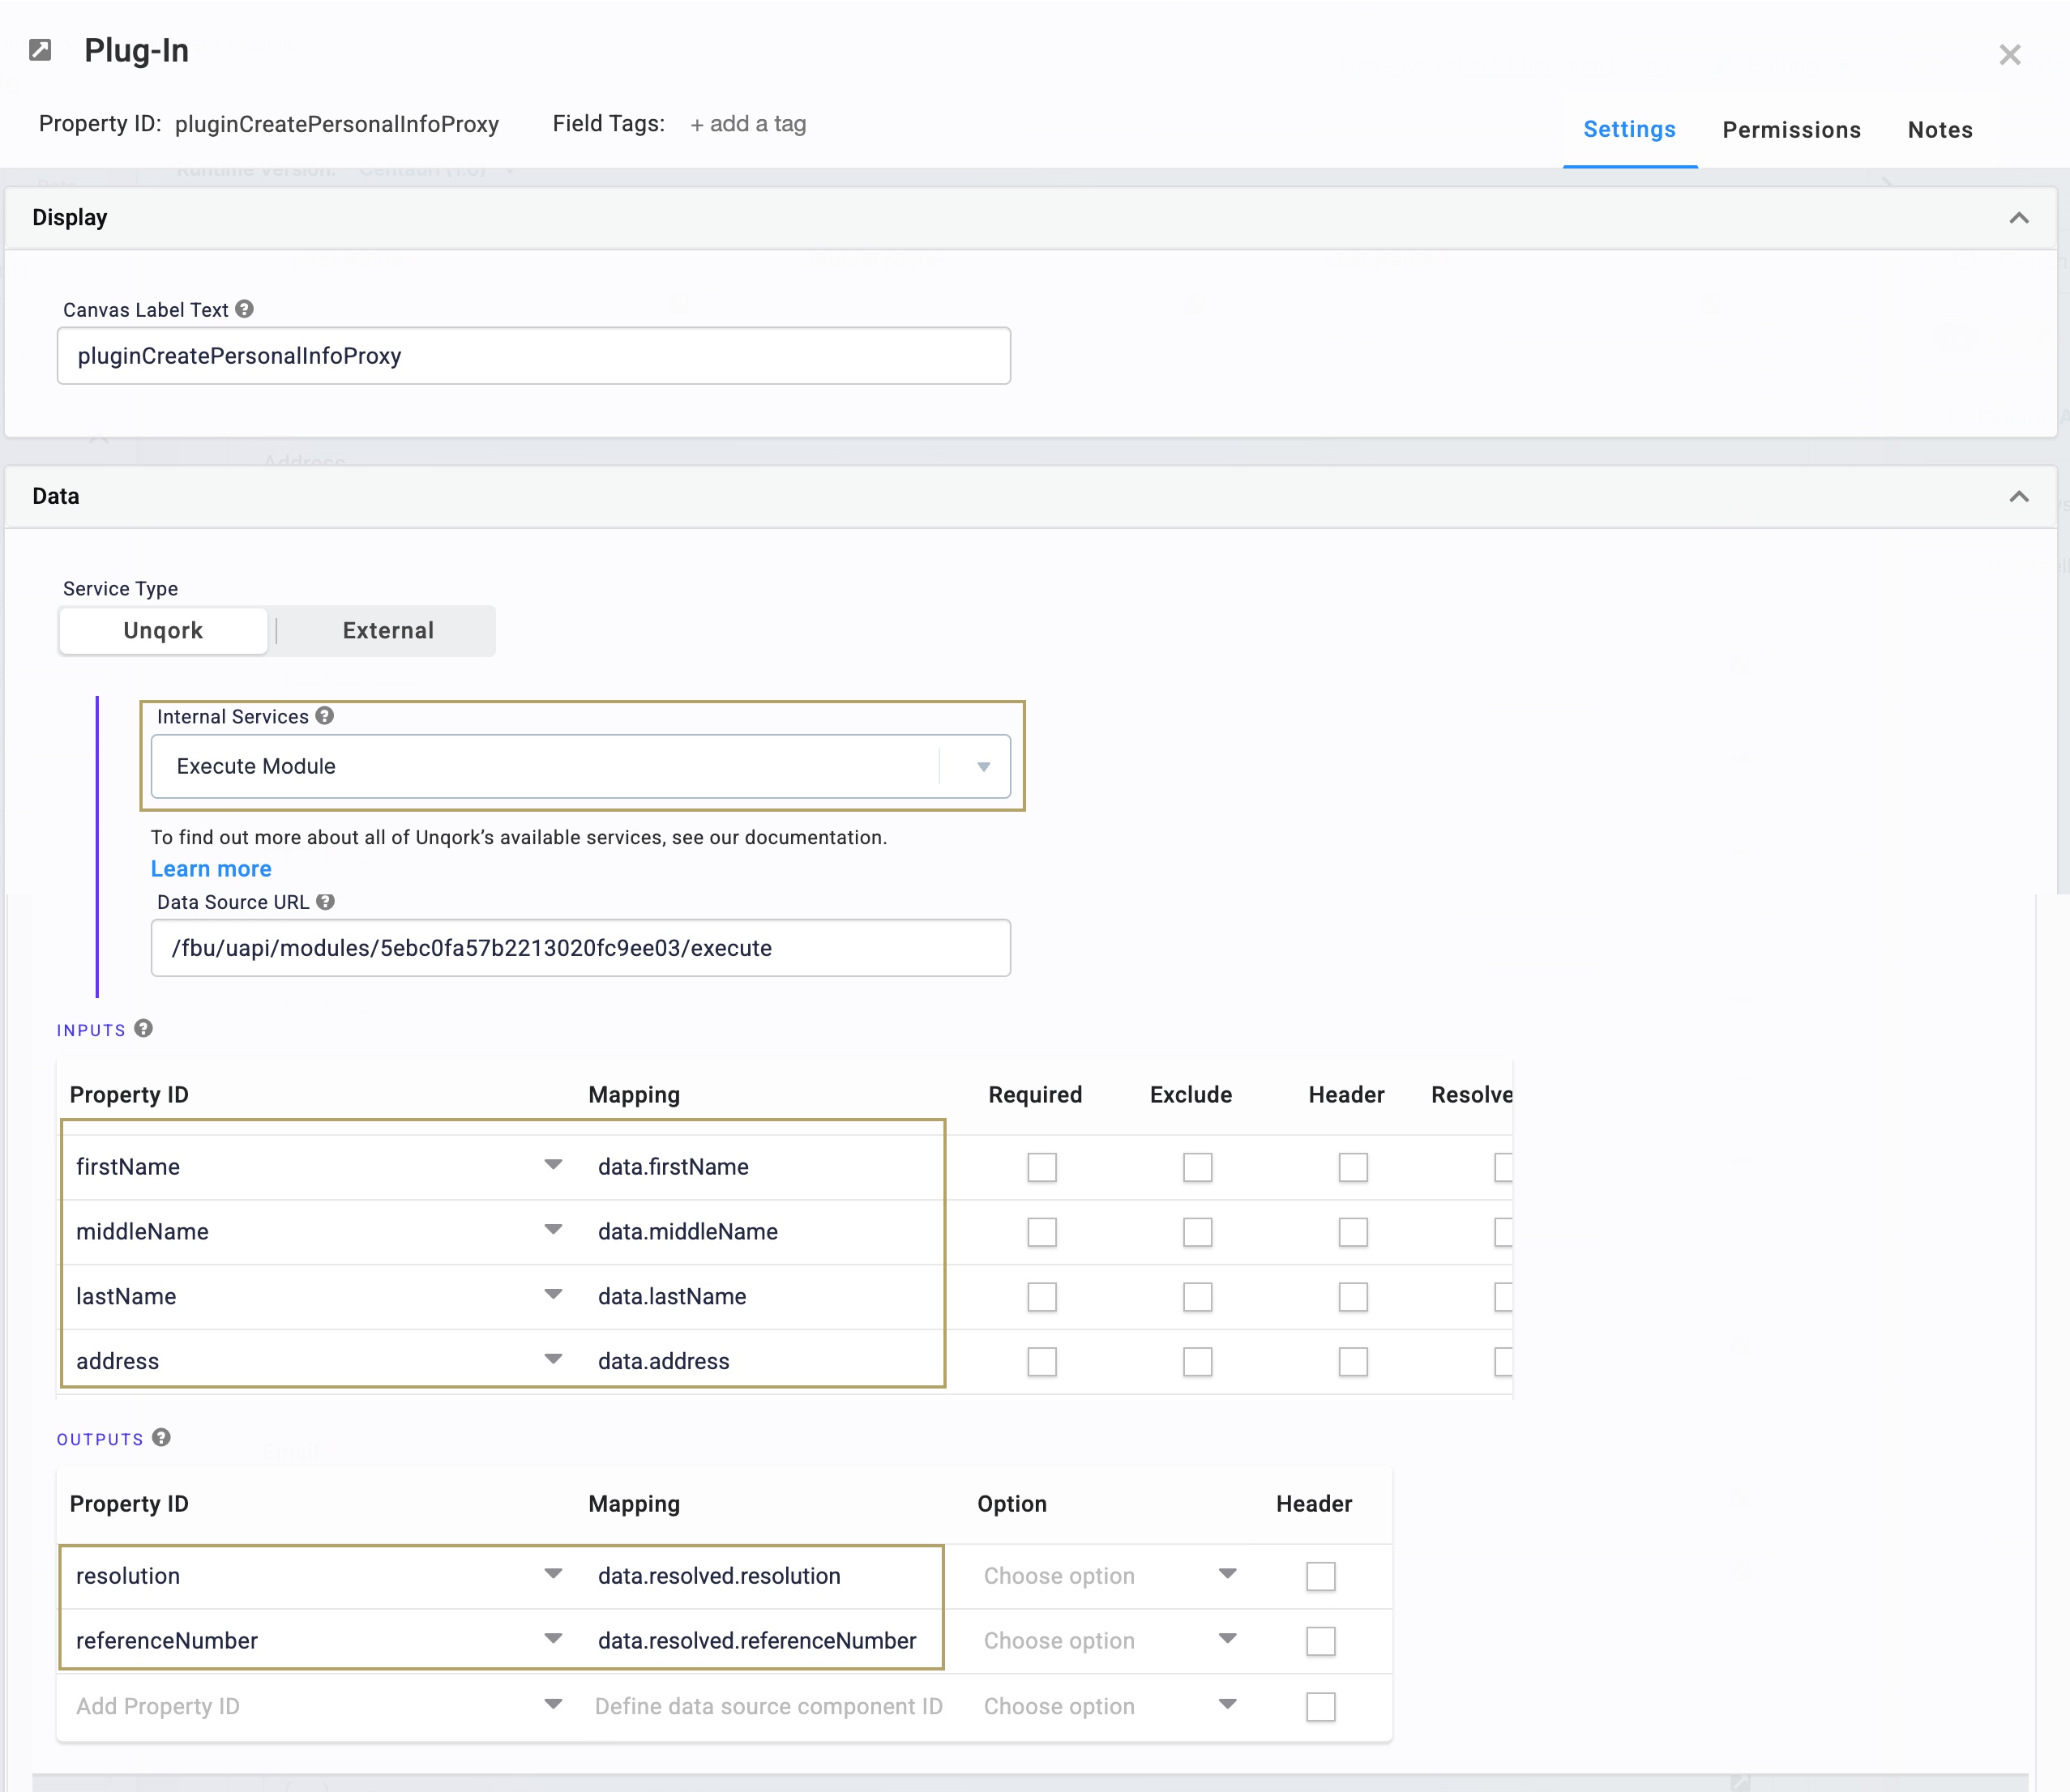2070x1792 pixels.
Task: Switch service type to External
Action: 387,630
